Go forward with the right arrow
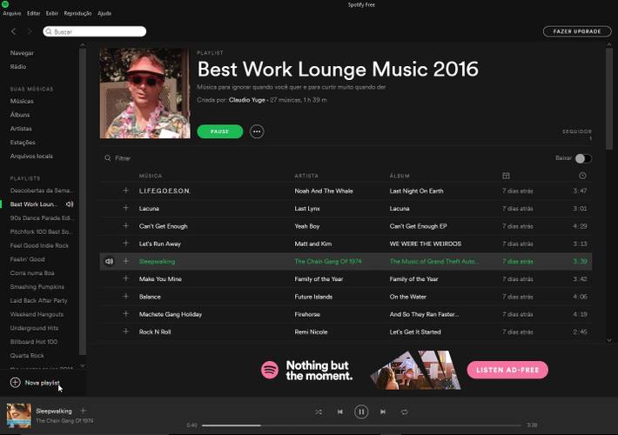 pyautogui.click(x=30, y=31)
